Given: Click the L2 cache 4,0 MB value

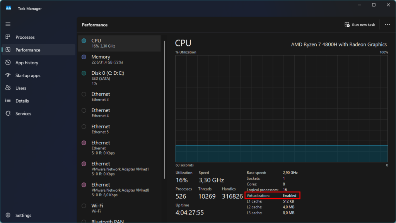Looking at the screenshot, I should [x=288, y=207].
